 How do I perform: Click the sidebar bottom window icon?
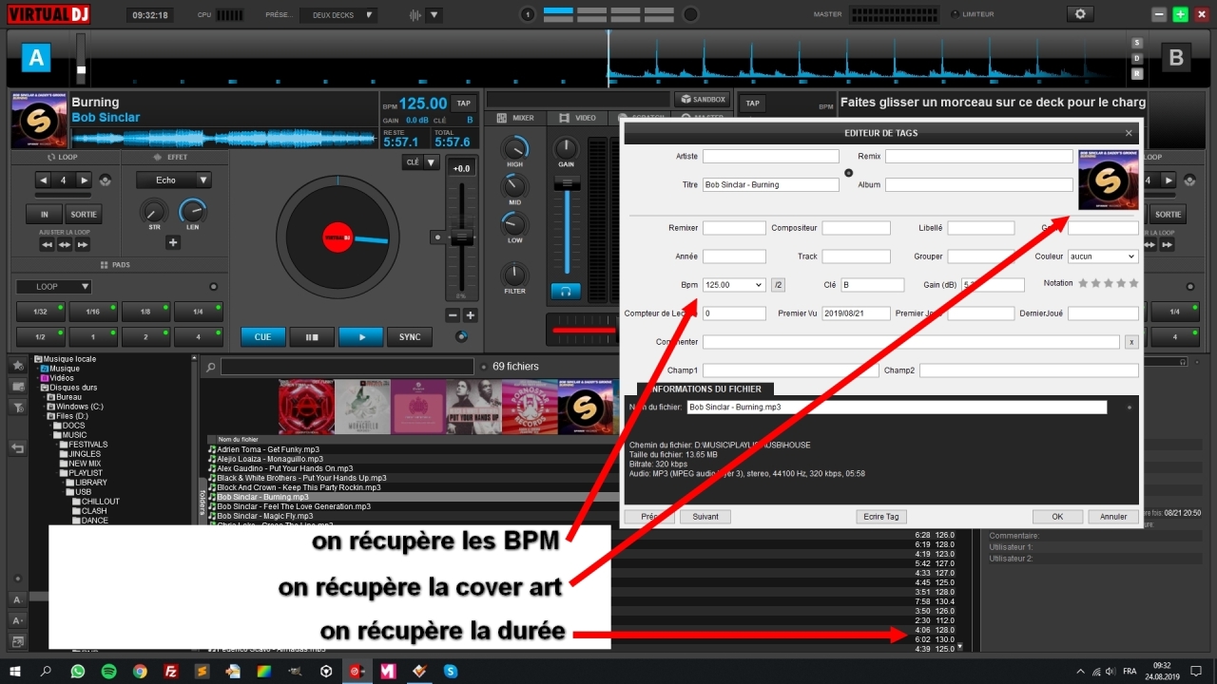(17, 641)
